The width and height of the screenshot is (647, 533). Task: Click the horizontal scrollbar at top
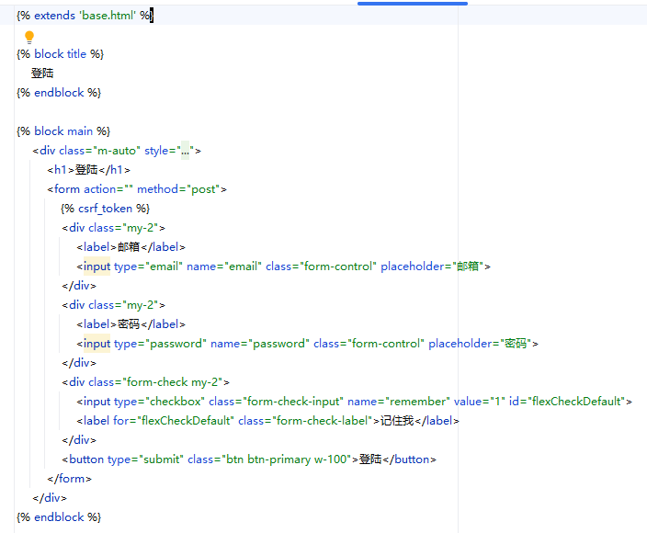tap(413, 4)
